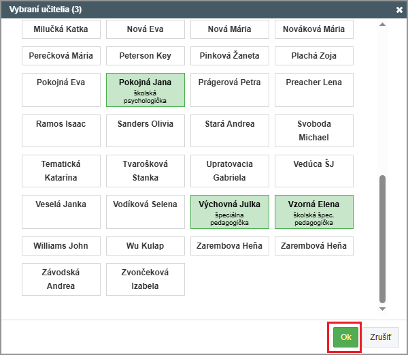Cancel with the Zrušiť button

[x=380, y=337]
